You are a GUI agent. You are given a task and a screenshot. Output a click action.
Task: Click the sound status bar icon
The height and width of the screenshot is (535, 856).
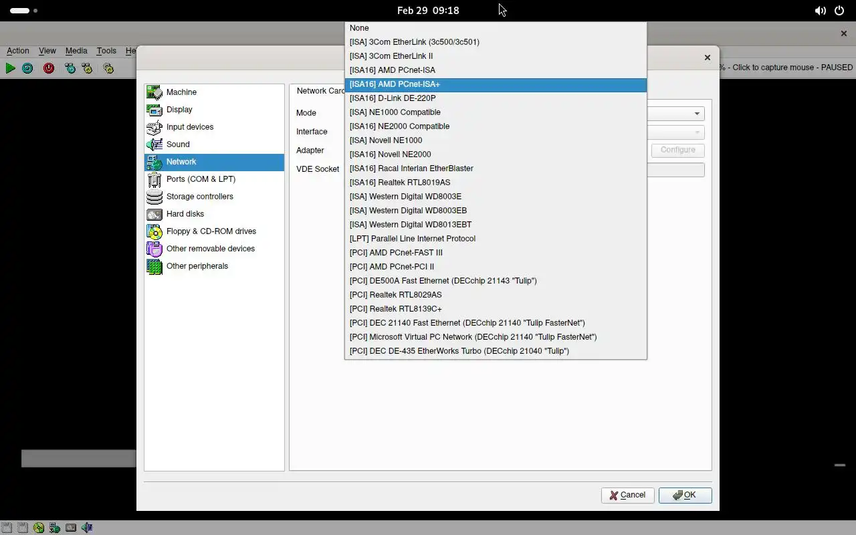click(x=87, y=528)
